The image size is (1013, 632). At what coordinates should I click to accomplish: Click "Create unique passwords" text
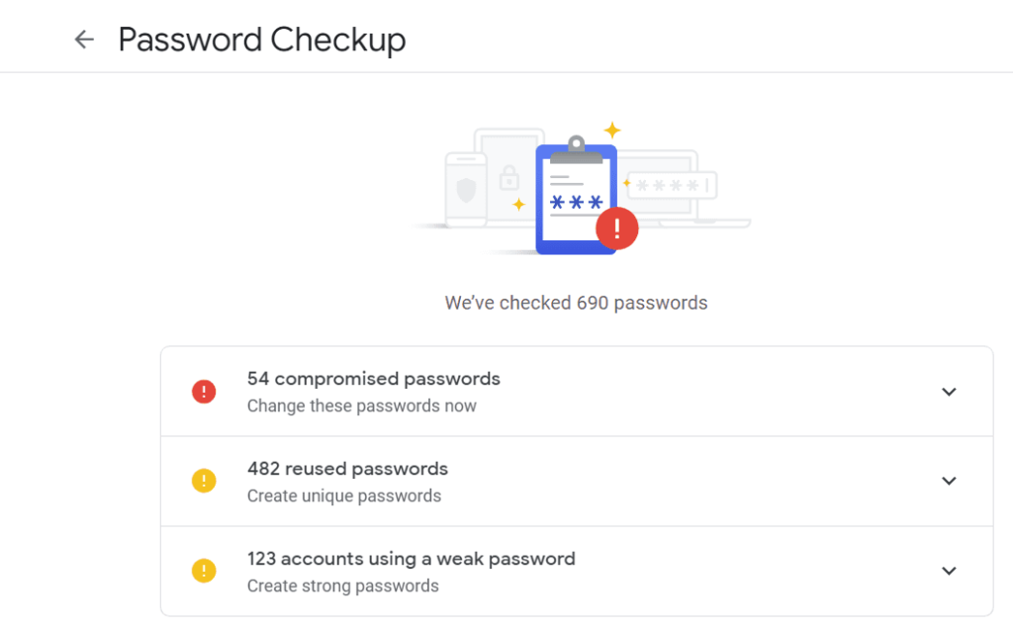coord(343,496)
